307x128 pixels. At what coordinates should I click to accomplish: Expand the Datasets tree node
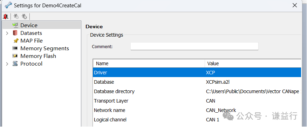point(7,33)
